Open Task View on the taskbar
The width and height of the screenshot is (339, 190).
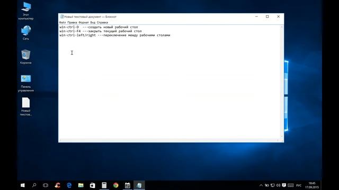pos(46,185)
